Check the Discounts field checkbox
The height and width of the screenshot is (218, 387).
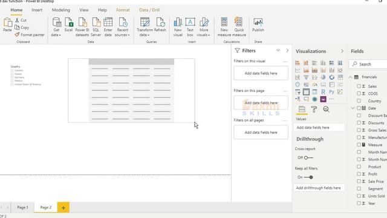[359, 123]
